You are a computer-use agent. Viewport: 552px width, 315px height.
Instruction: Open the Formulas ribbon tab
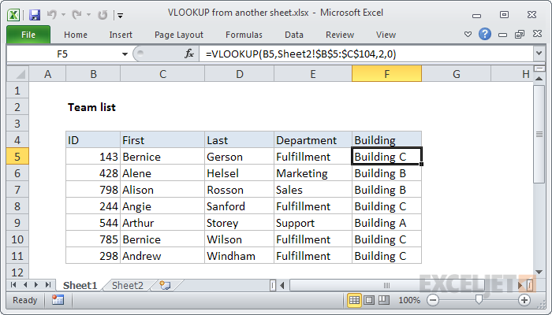tap(244, 35)
